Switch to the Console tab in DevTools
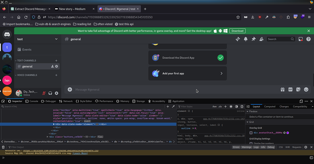Image resolution: width=314 pixels, height=164 pixels. [32, 101]
